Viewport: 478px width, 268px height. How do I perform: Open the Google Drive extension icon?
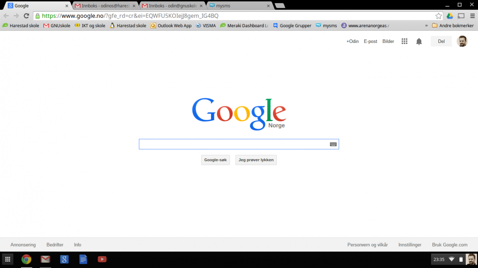pos(450,16)
